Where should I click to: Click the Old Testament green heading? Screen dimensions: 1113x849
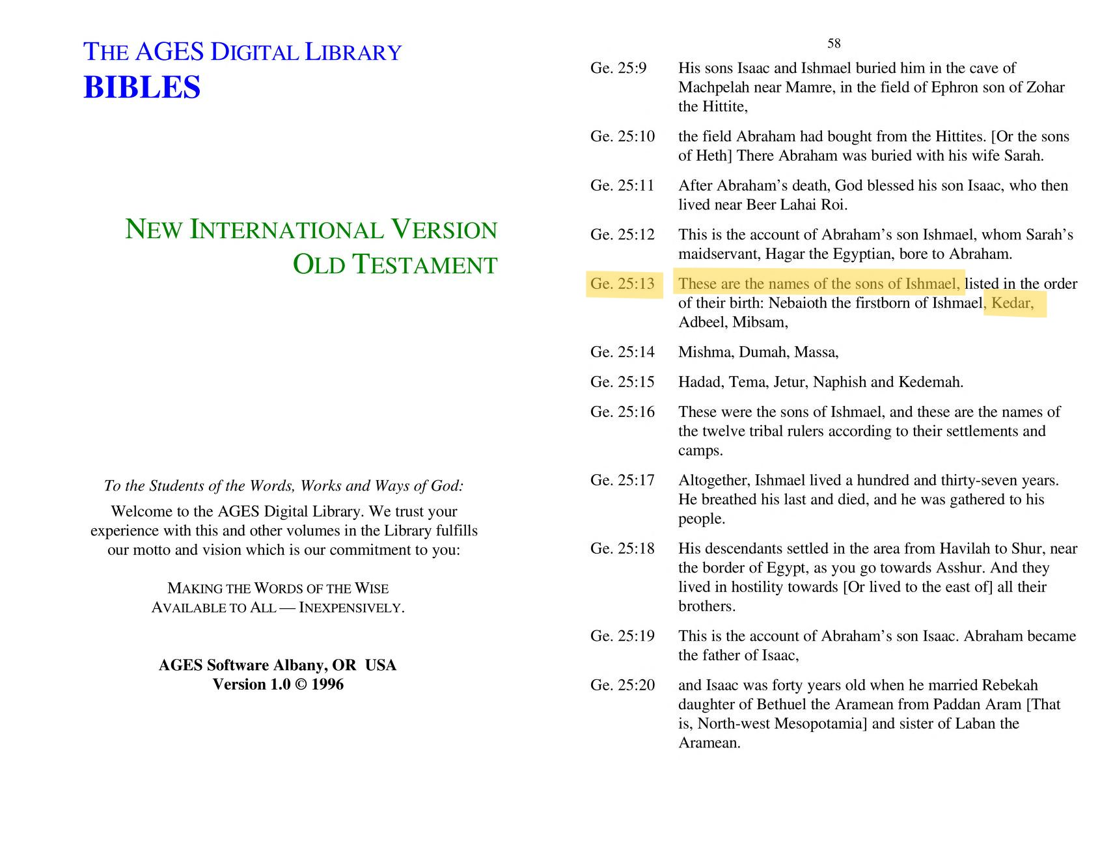click(x=394, y=265)
